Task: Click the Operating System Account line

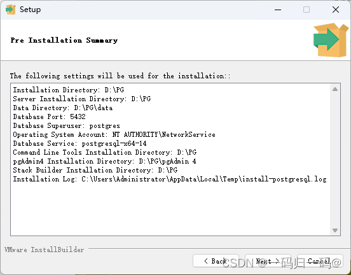Action: (114, 134)
